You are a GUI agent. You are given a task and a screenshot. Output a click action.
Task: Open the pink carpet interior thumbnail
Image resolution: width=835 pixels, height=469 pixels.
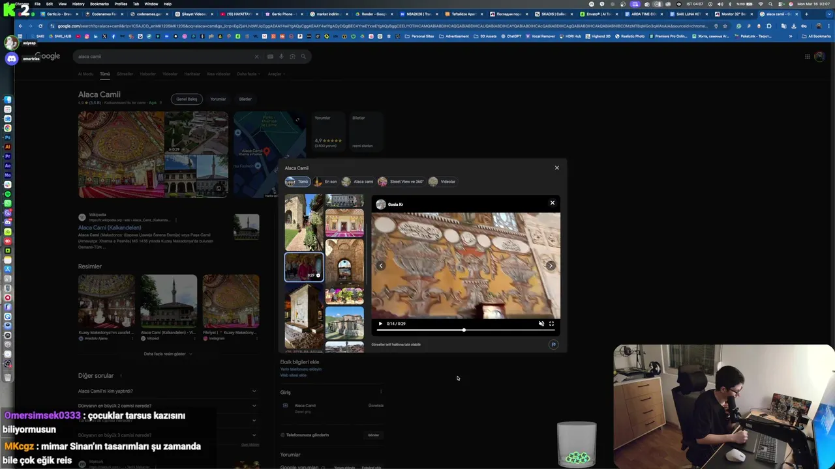(344, 223)
